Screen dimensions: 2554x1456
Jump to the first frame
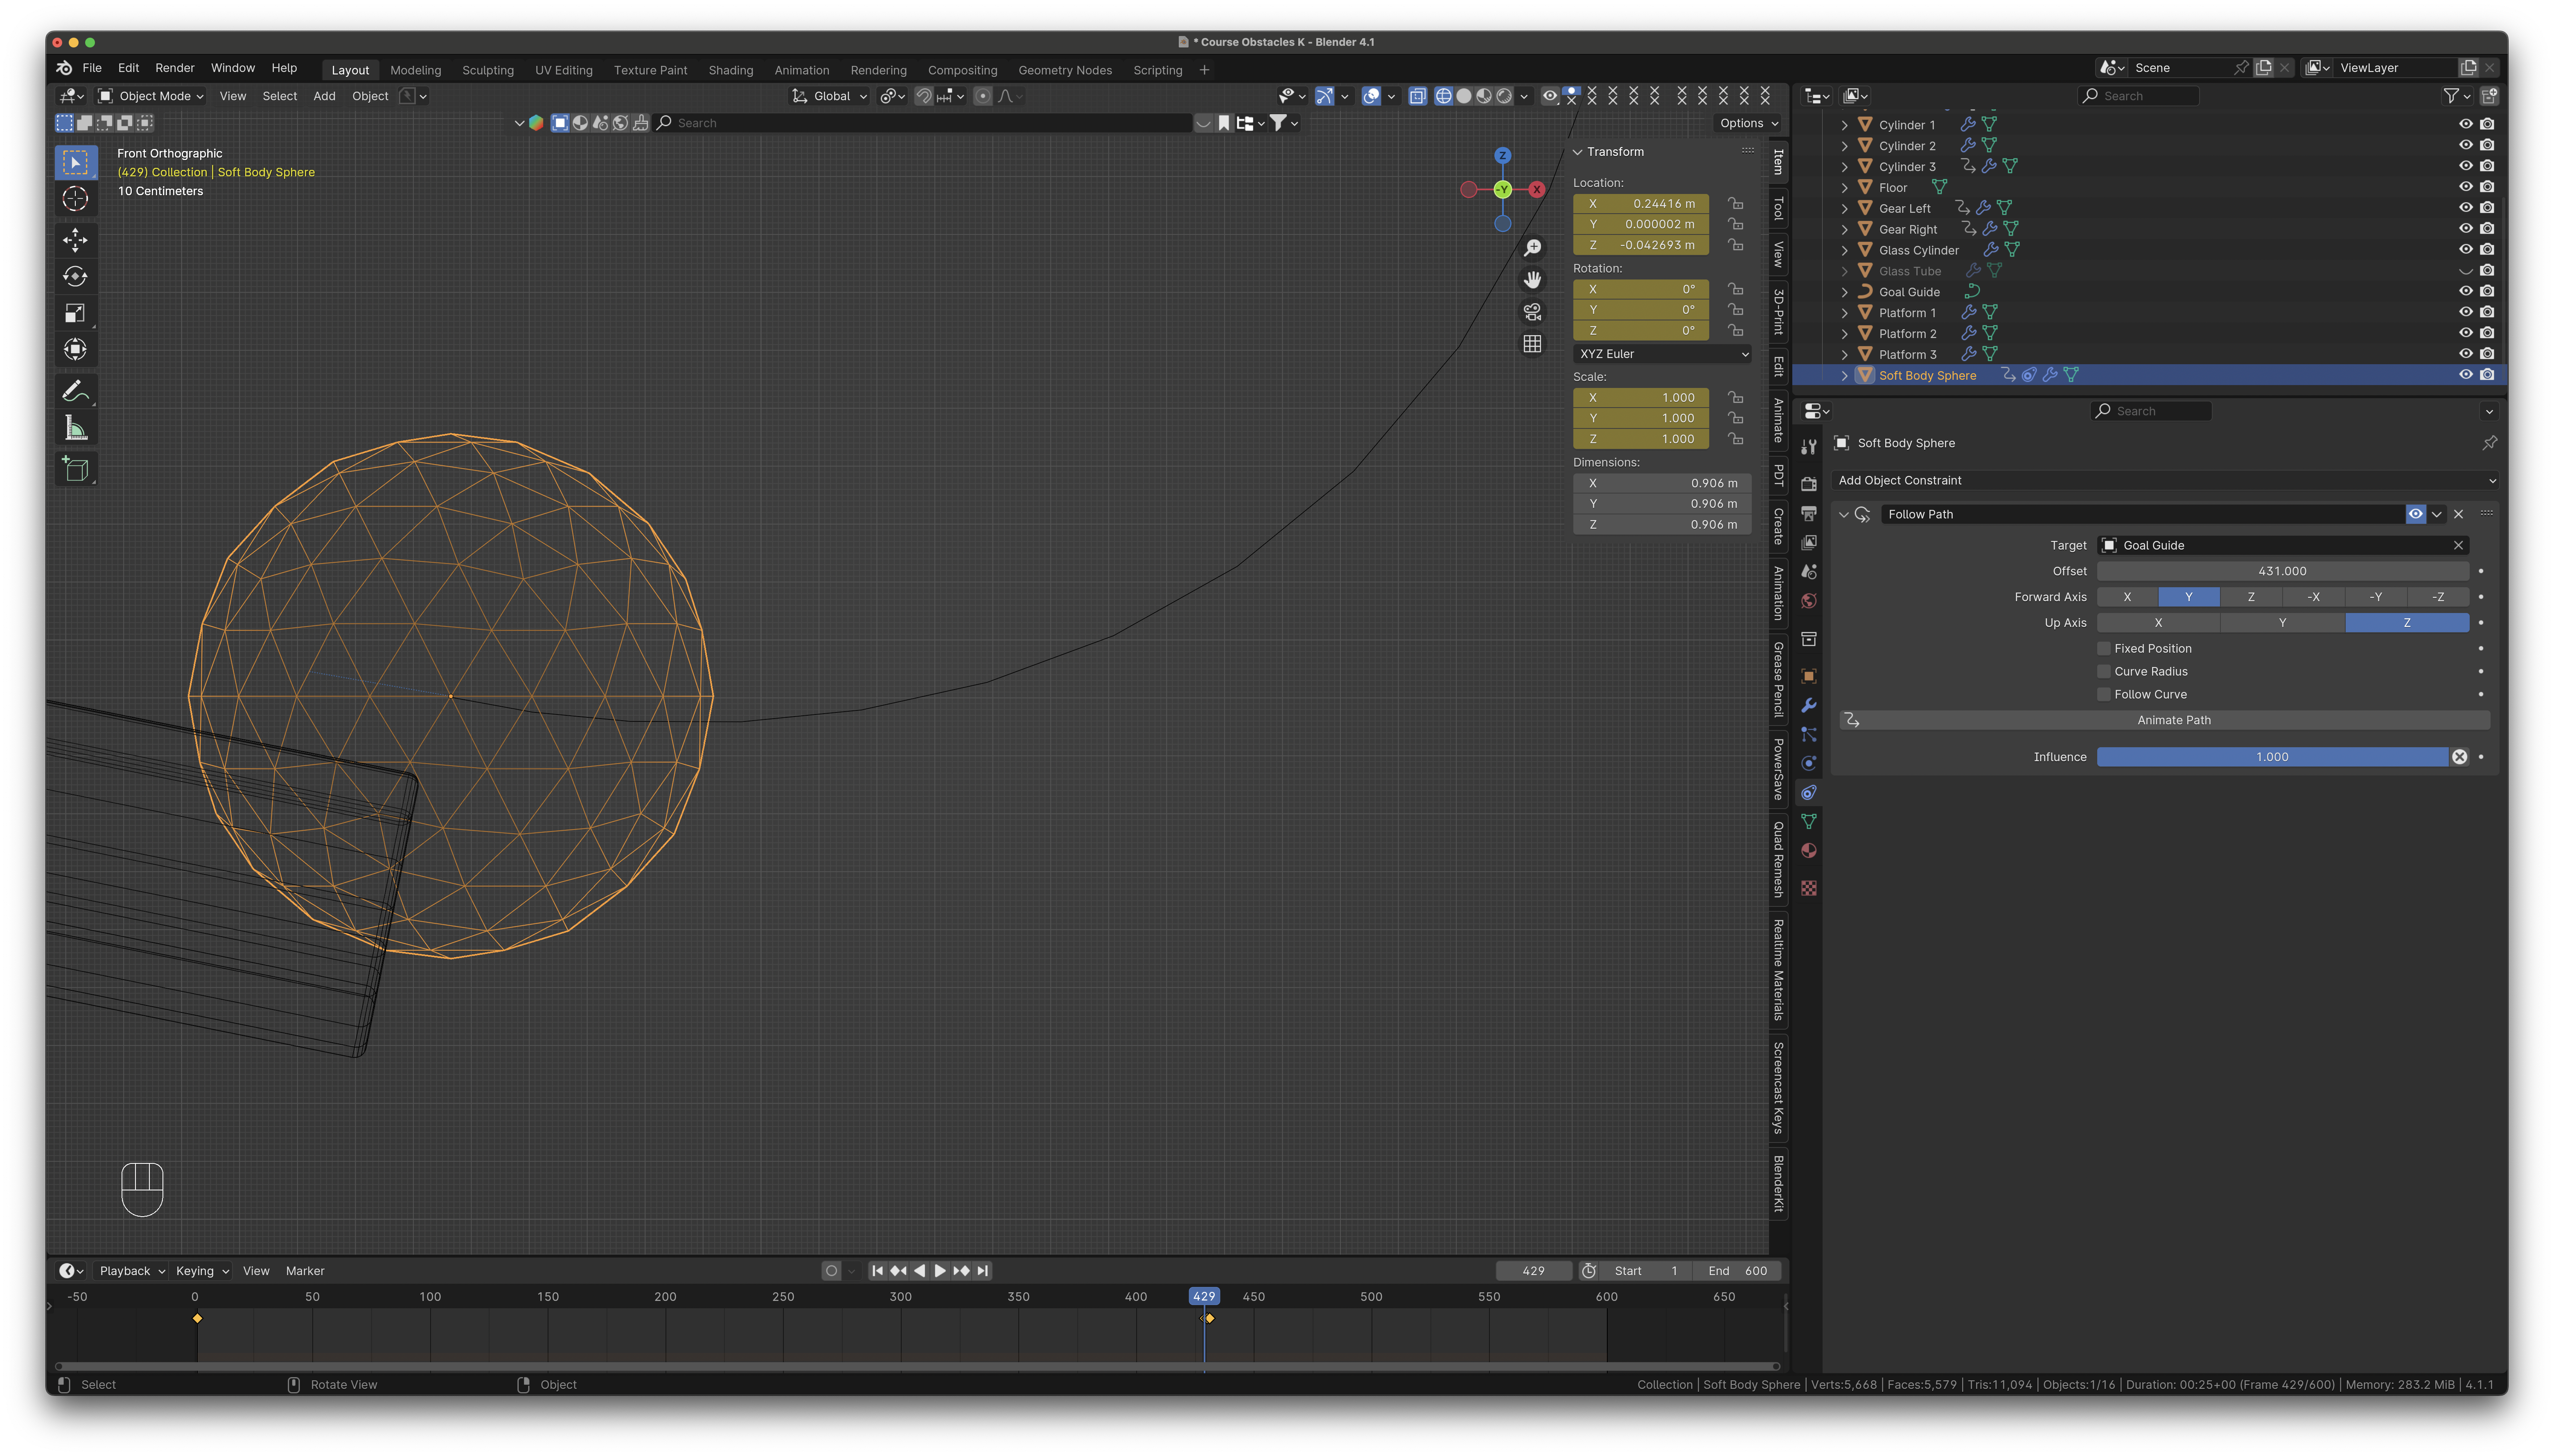coord(877,1271)
